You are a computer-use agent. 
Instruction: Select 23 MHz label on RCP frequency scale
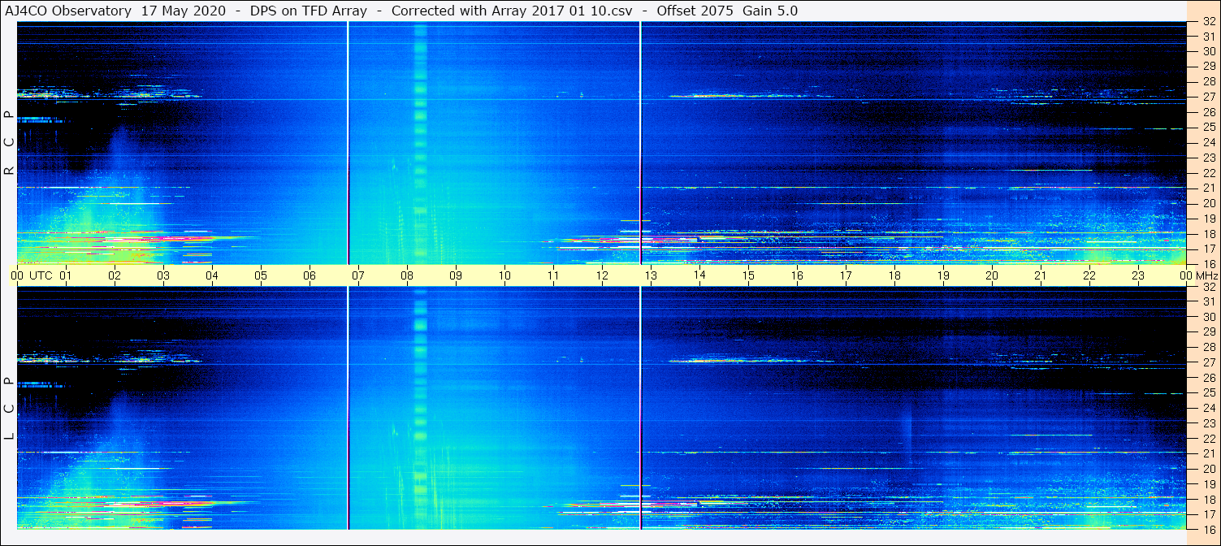(x=1208, y=158)
